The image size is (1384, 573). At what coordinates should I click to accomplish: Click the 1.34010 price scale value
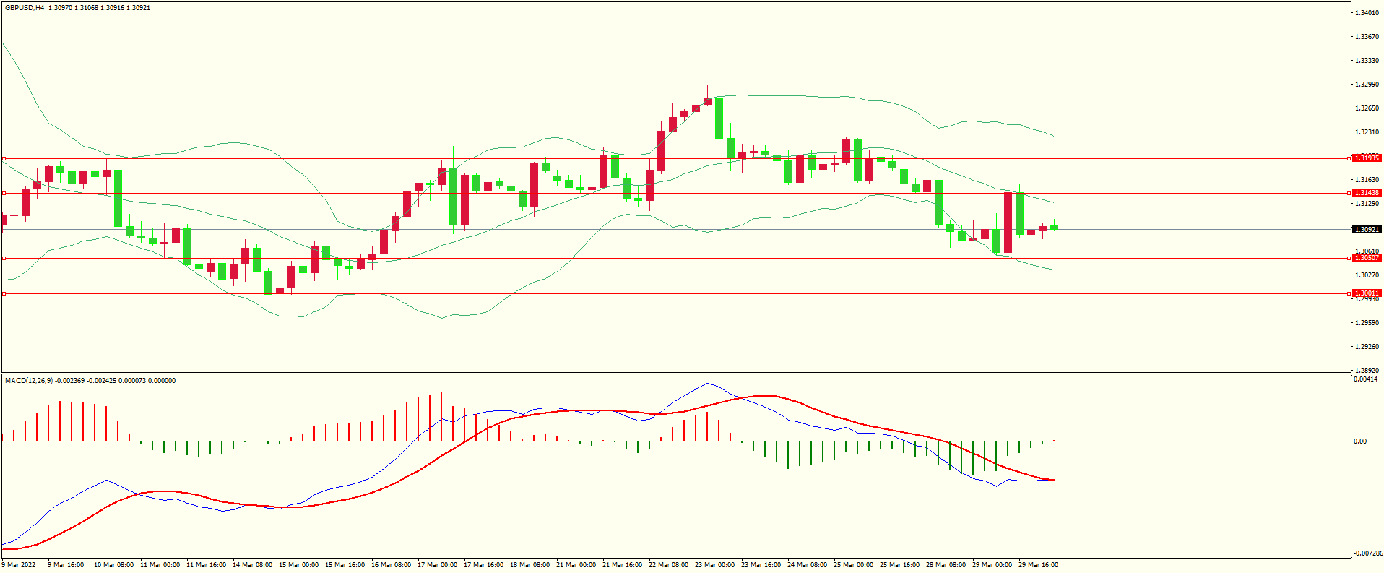coord(1367,13)
